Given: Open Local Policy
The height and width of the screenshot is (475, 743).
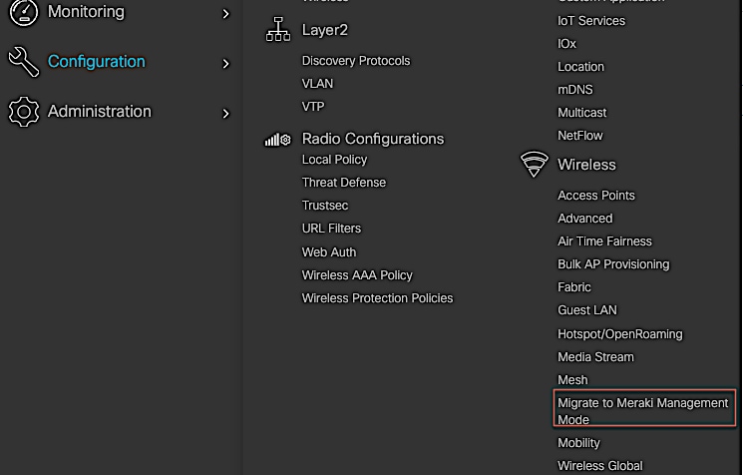Looking at the screenshot, I should tap(334, 160).
